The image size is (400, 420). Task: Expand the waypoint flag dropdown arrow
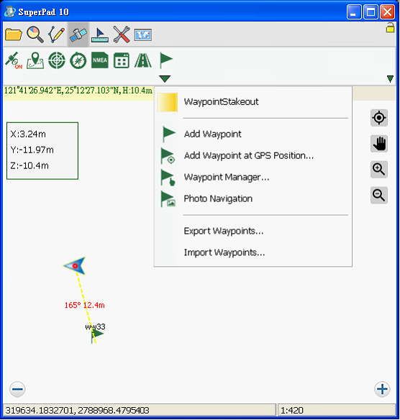(165, 79)
